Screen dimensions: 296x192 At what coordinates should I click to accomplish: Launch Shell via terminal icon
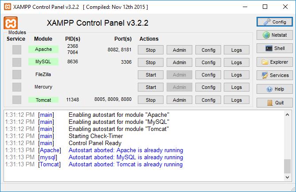[x=274, y=48]
